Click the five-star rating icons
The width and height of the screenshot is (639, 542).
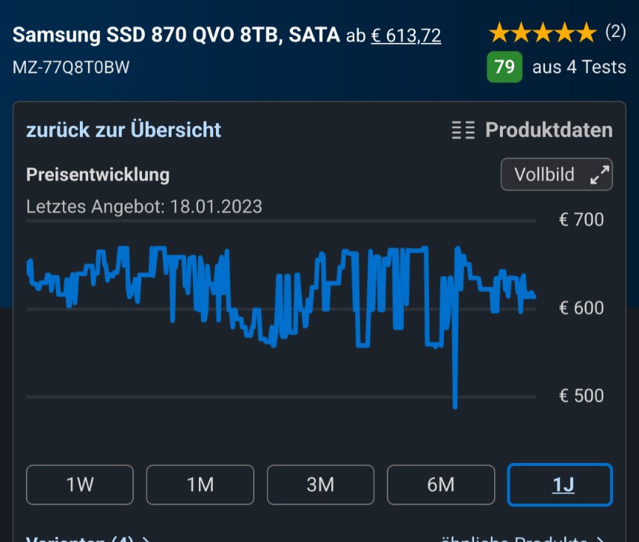pyautogui.click(x=542, y=33)
